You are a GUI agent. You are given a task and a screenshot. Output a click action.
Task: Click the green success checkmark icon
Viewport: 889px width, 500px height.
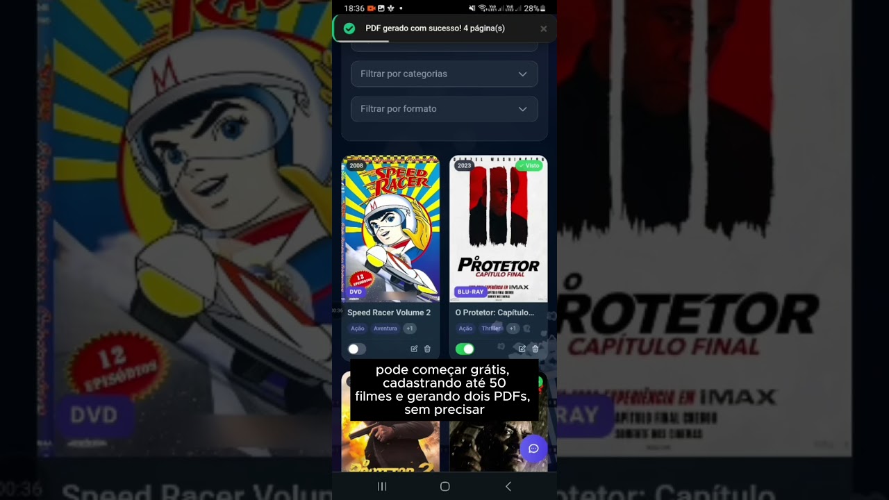pos(349,28)
